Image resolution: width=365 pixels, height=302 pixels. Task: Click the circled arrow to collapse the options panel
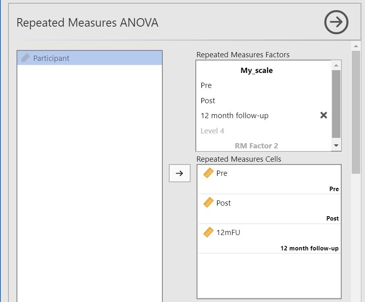(x=336, y=22)
